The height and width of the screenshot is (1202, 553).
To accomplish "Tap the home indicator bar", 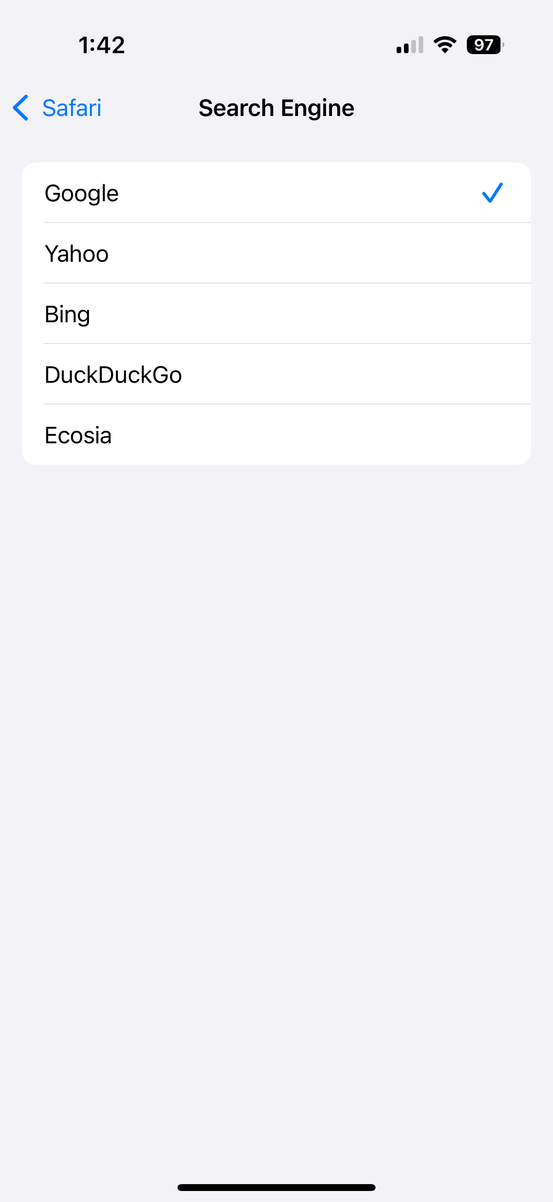I will click(x=276, y=1187).
